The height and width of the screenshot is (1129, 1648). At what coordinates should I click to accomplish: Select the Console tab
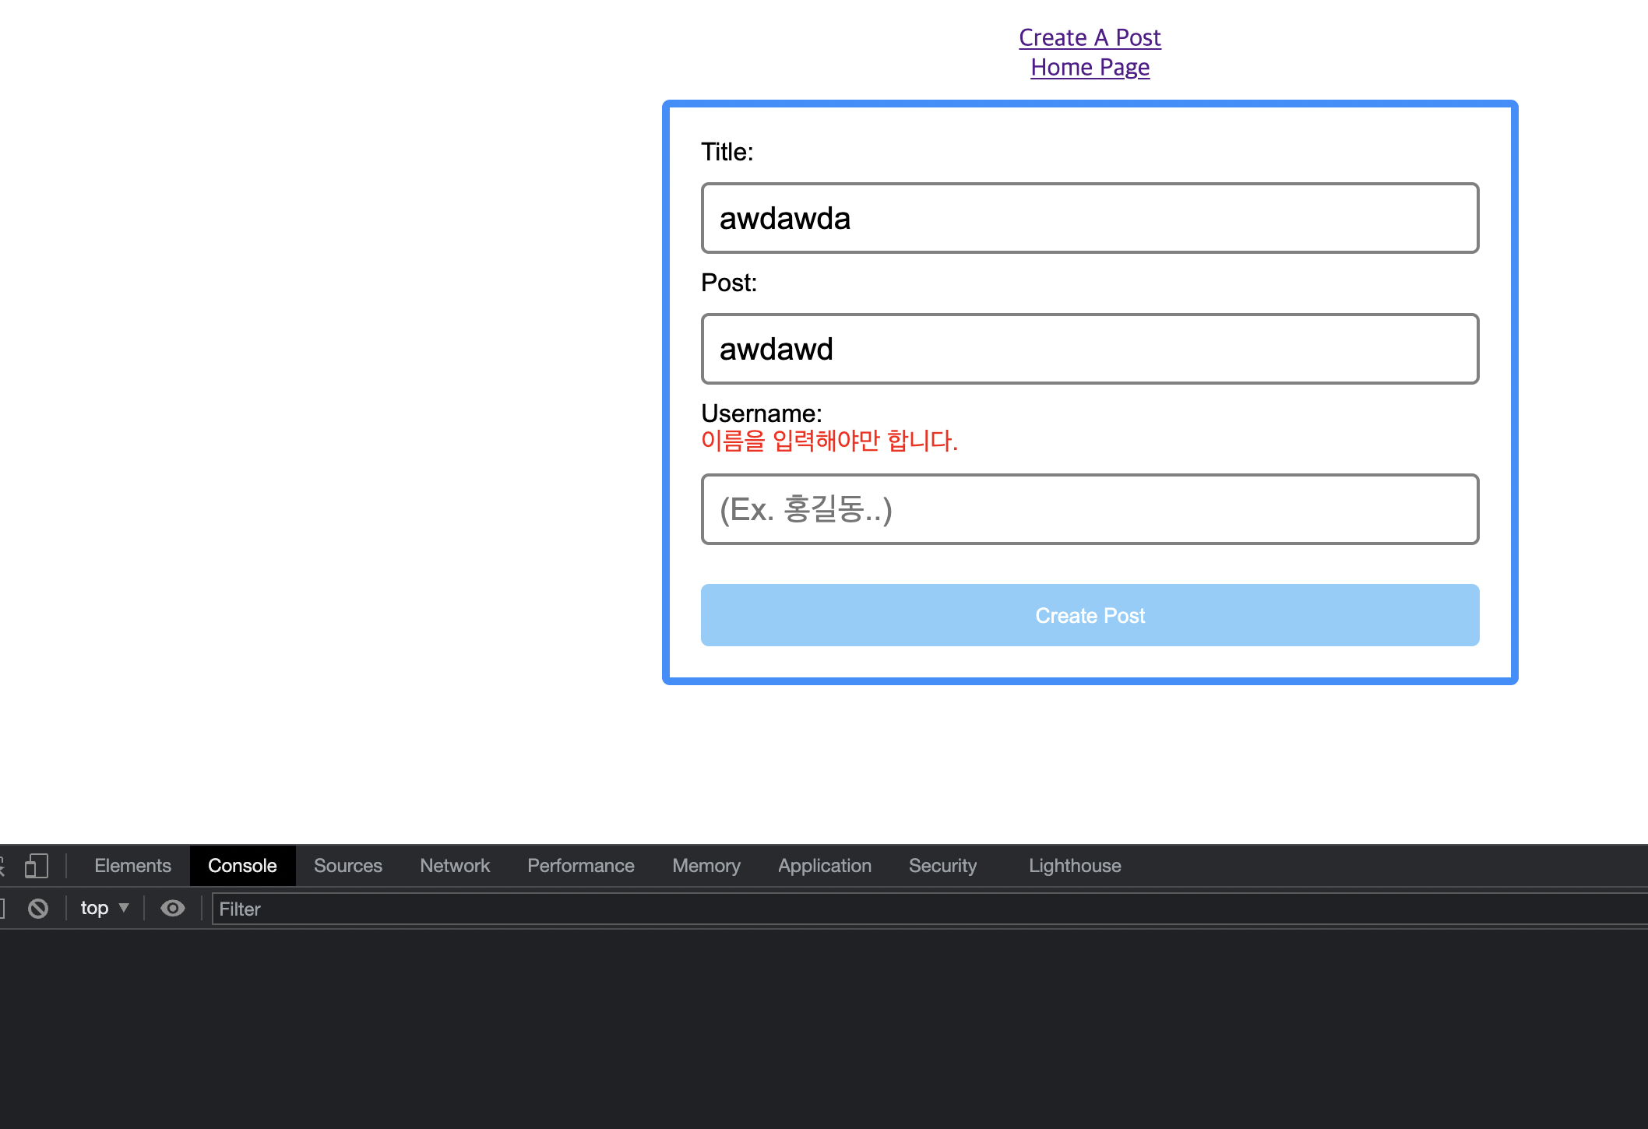(242, 866)
